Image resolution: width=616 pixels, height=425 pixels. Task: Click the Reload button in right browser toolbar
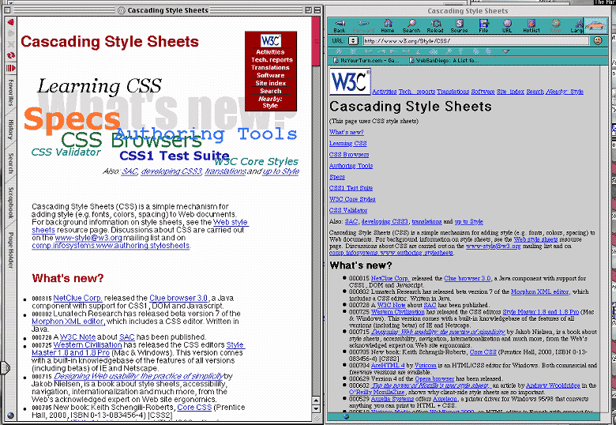click(435, 26)
